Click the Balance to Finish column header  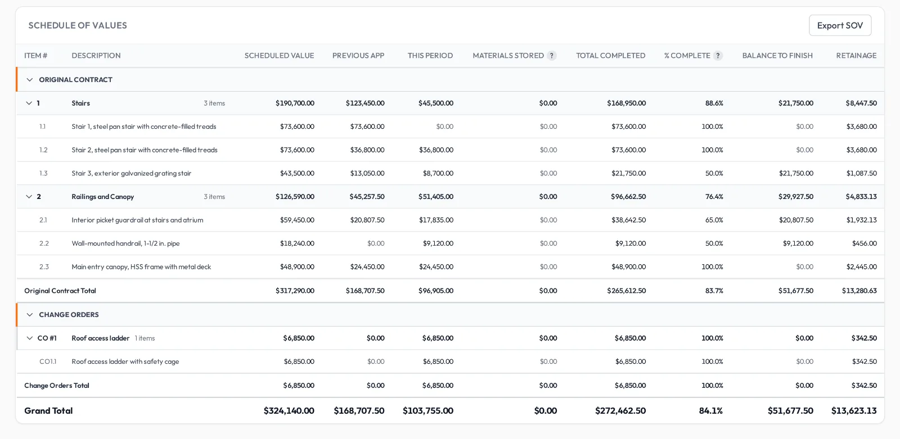777,56
